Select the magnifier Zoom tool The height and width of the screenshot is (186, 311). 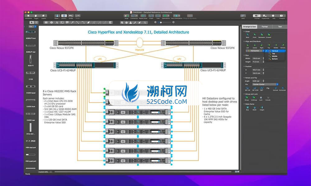coord(122,23)
